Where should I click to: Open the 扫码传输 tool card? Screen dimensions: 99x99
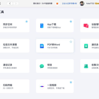(15, 86)
